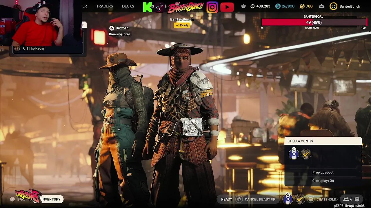
Task: Click the blue number 6 crown badge in Stella Montis panel
Action: pos(294,154)
